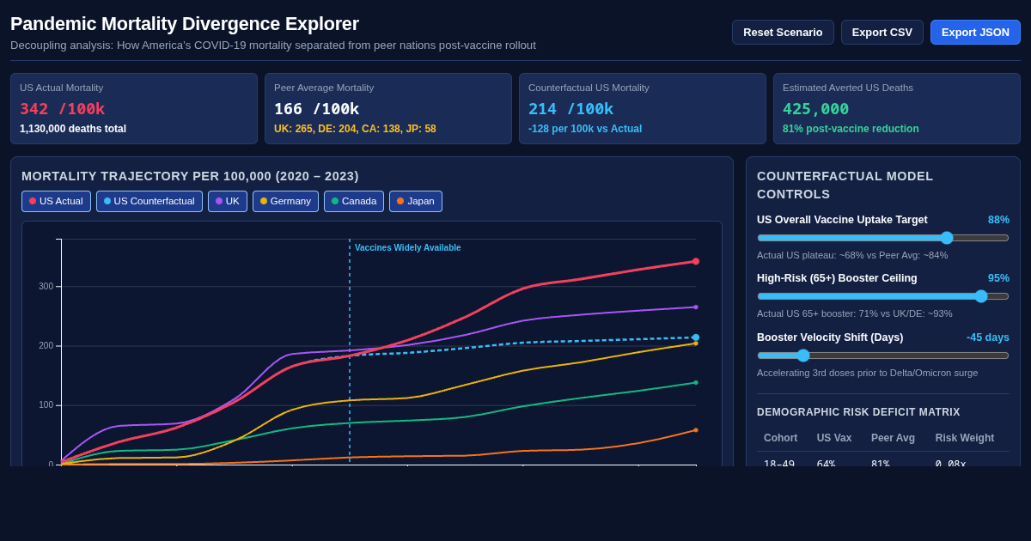The image size is (1031, 541).
Task: Select the Peer Average Mortality card
Action: 388,108
